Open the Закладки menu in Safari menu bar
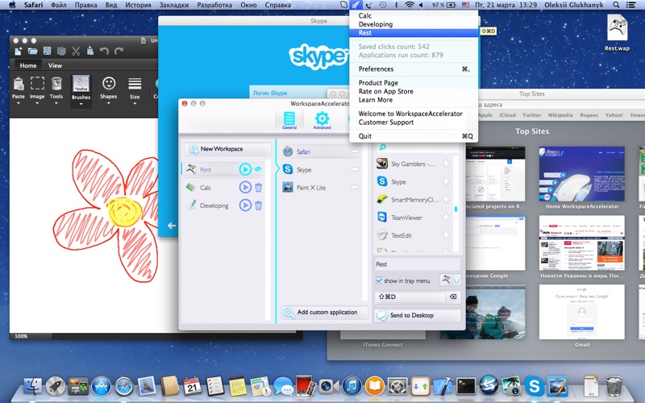 [174, 5]
